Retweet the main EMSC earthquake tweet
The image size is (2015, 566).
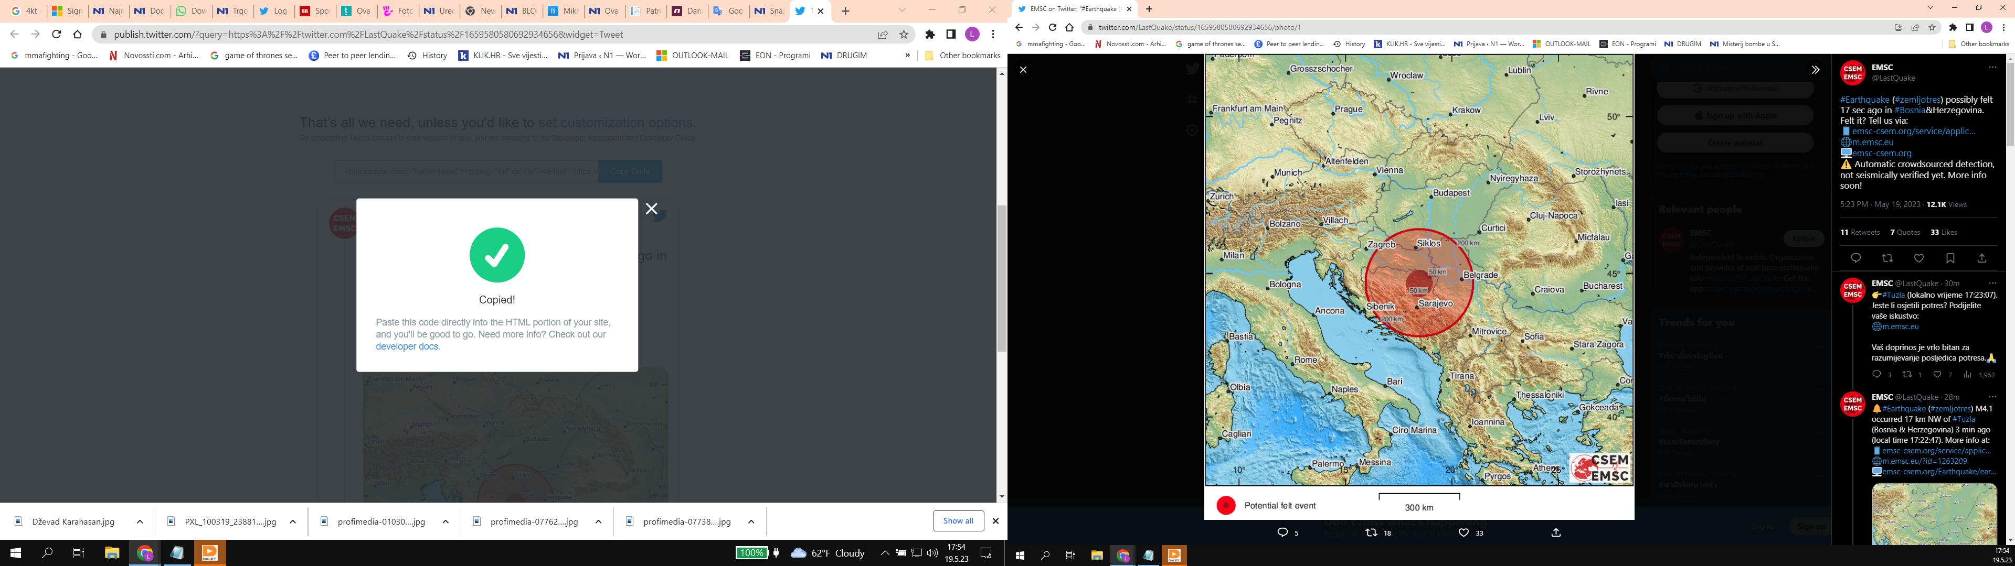(x=1887, y=258)
